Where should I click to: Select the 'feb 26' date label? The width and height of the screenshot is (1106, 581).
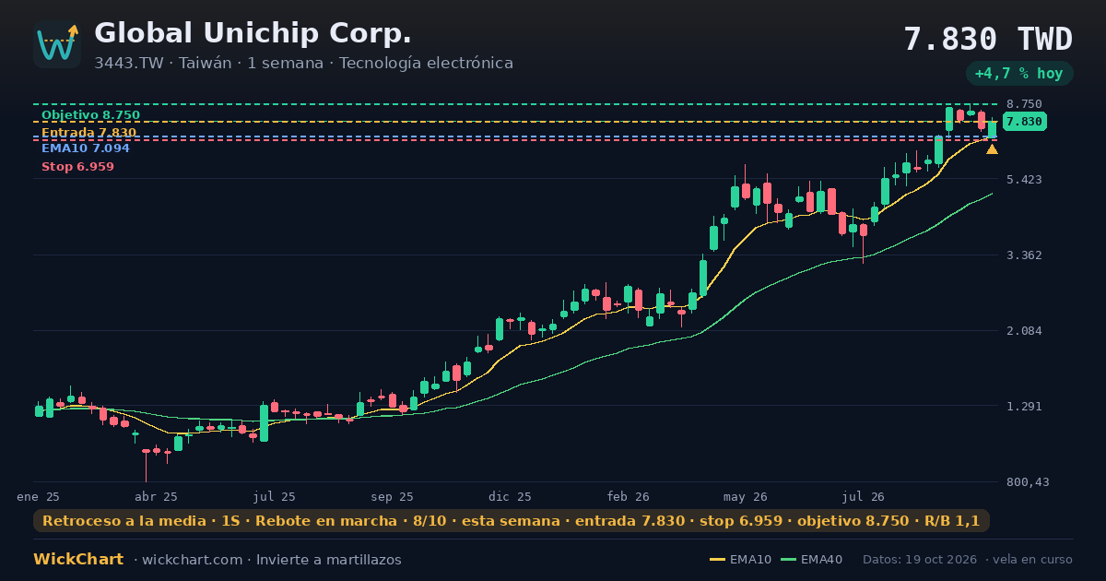(x=628, y=497)
